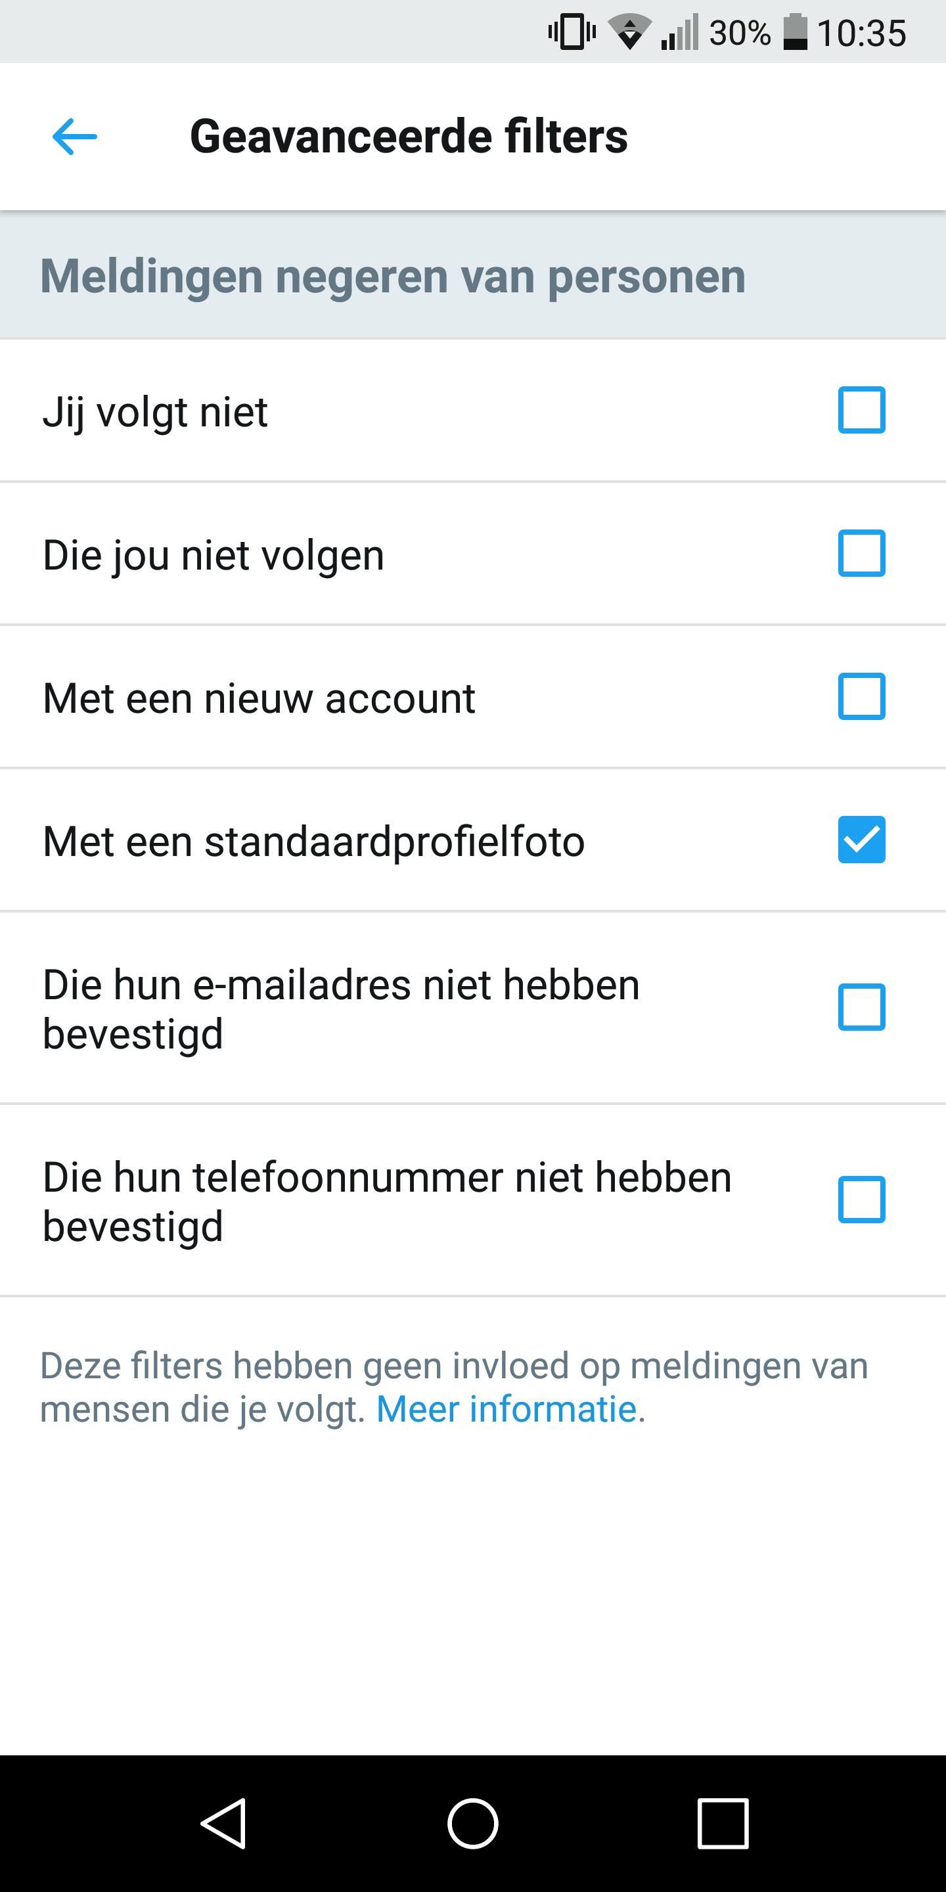The image size is (946, 1892).
Task: Tap the cellular signal strength icon
Action: pos(679,32)
